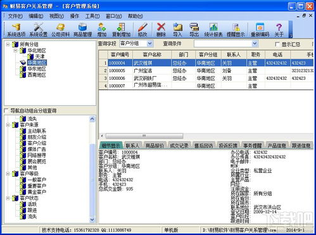The image size is (316, 235).
Task: Click the 导入 import icon
Action: tap(177, 30)
